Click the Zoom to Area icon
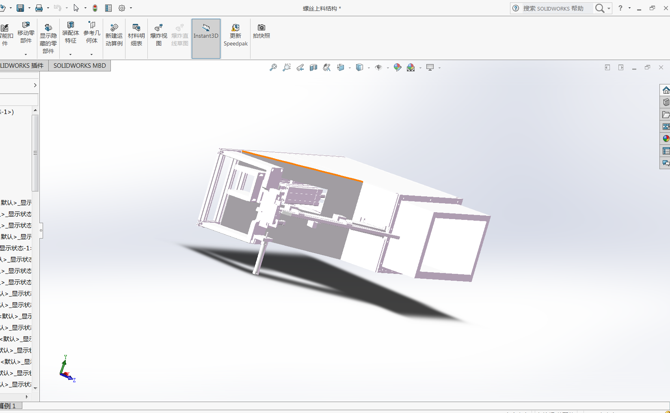 point(287,67)
